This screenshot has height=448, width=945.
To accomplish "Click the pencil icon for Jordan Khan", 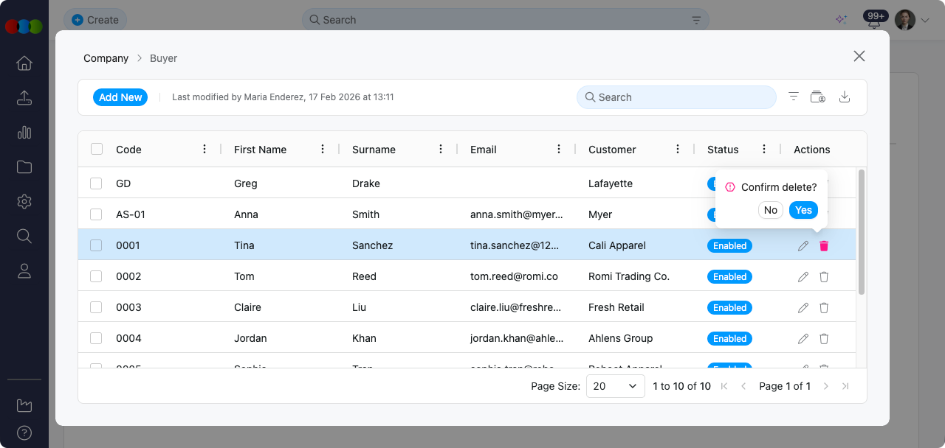I will tap(803, 339).
